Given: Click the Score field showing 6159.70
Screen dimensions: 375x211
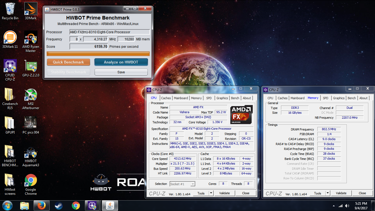Looking at the screenshot, I should pyautogui.click(x=89, y=46).
